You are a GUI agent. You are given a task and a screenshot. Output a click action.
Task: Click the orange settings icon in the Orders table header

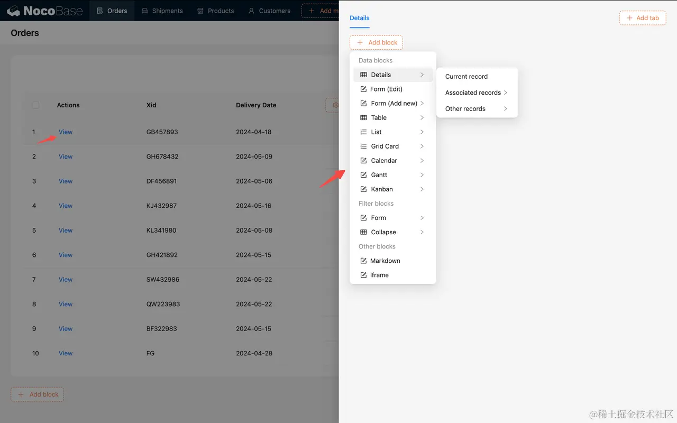point(335,105)
